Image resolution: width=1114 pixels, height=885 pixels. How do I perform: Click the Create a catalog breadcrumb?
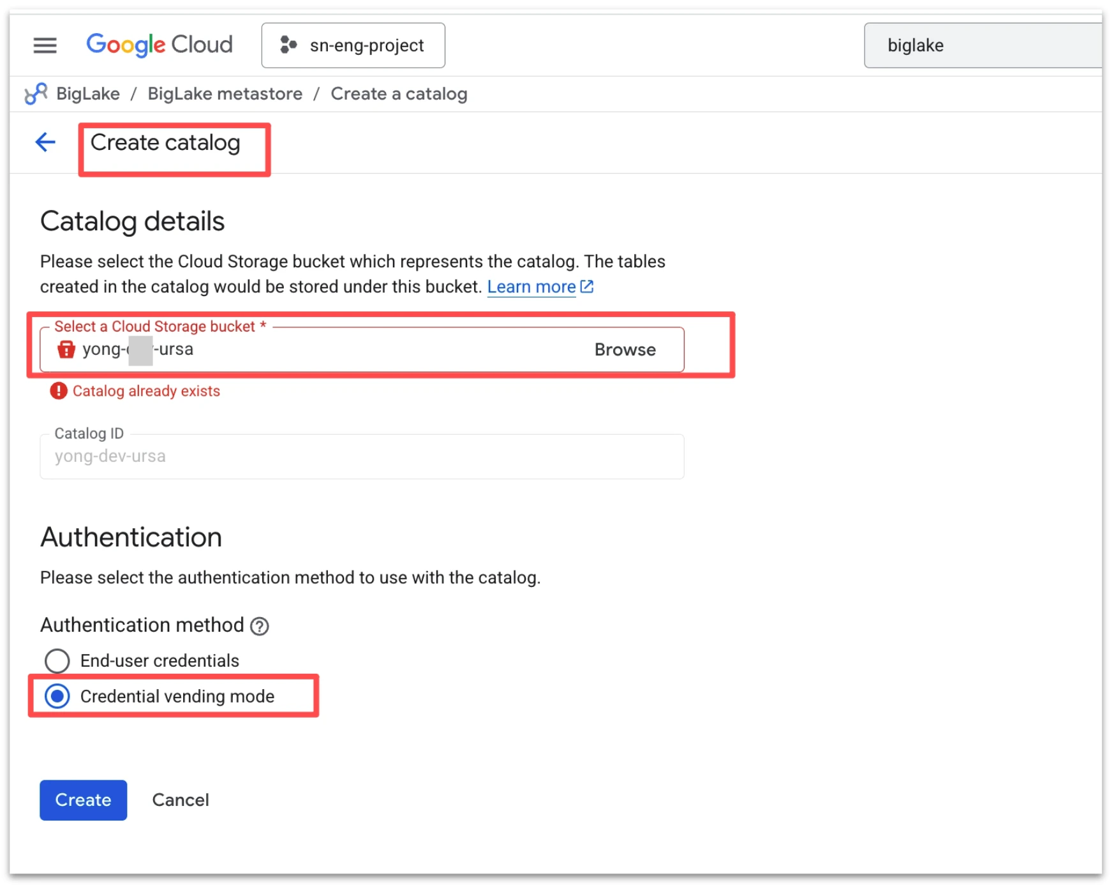[x=399, y=94]
